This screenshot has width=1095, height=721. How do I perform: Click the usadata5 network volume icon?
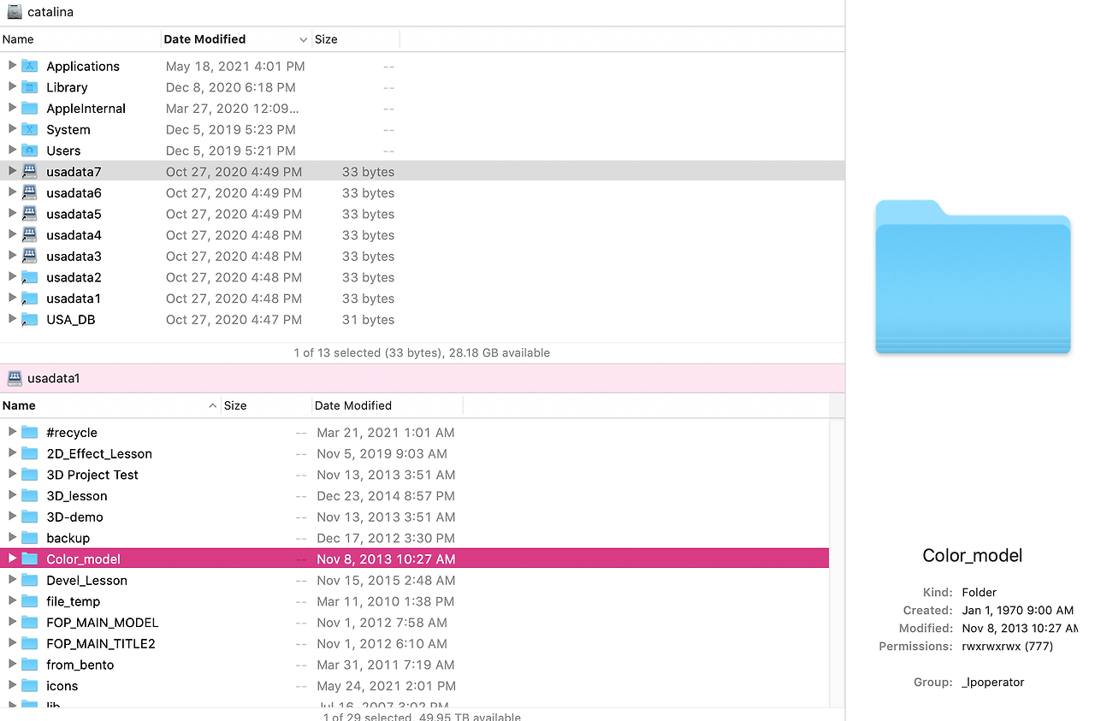point(30,214)
